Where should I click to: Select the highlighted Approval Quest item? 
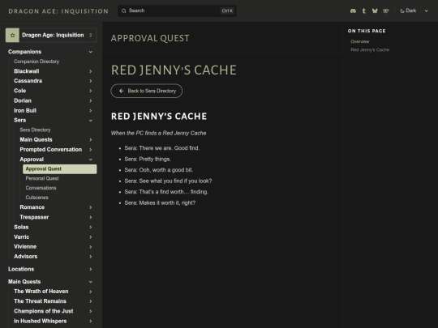coord(60,169)
